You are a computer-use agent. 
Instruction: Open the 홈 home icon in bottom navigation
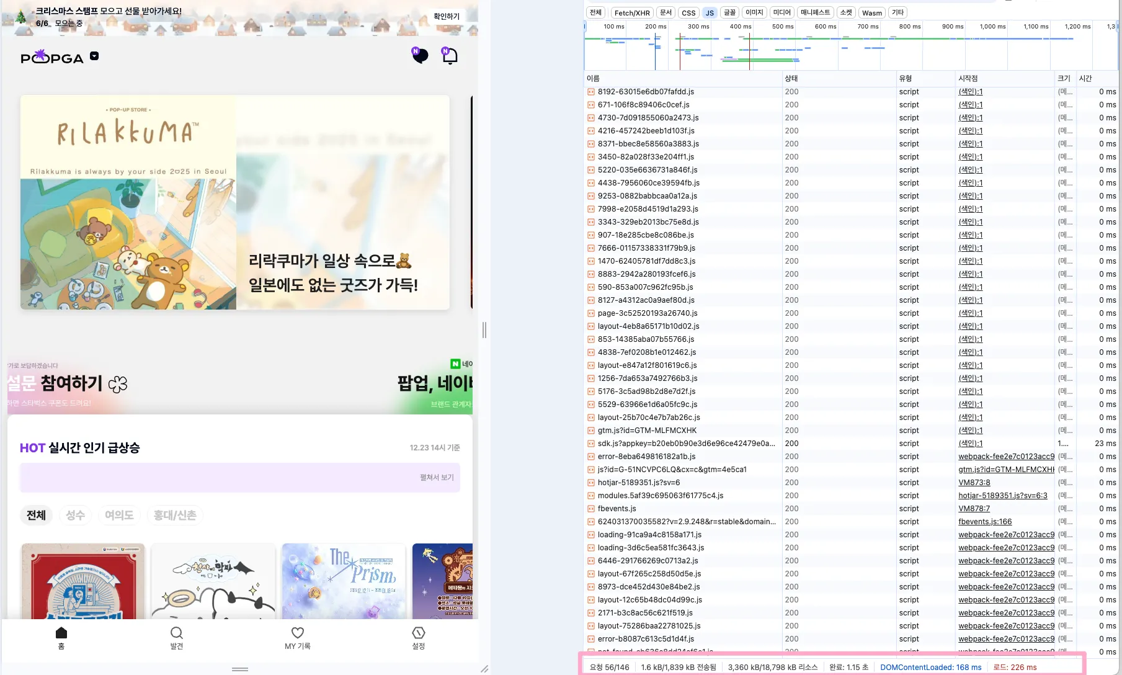coord(61,633)
